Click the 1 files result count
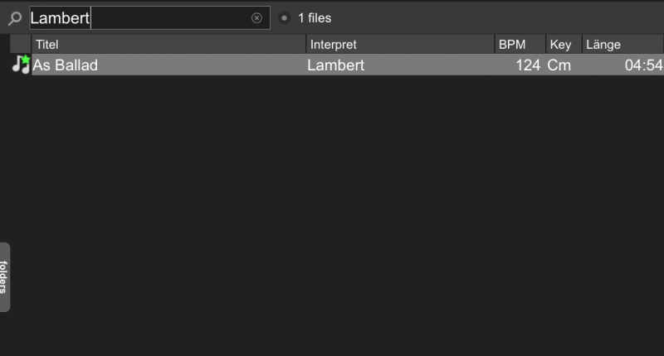Screen dimensions: 664x356 (315, 18)
